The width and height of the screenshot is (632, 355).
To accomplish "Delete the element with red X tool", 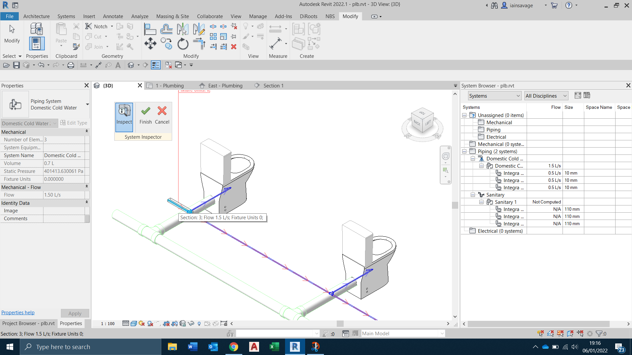I will 234,47.
